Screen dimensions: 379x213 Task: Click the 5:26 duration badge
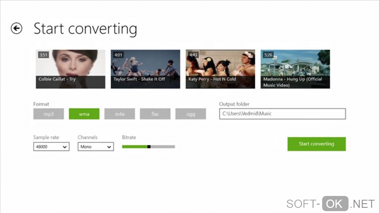click(x=268, y=55)
